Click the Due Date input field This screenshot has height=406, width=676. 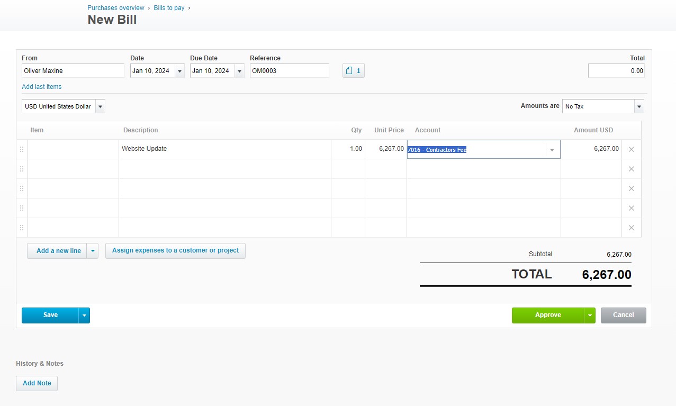coord(212,71)
